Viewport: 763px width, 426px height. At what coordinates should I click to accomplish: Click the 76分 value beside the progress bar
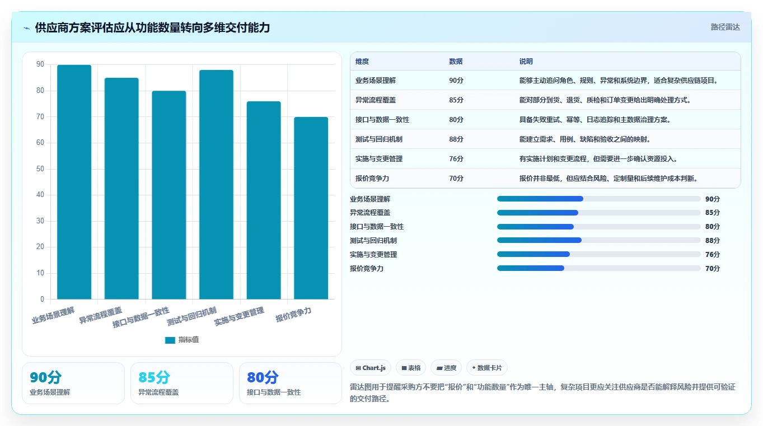click(713, 254)
